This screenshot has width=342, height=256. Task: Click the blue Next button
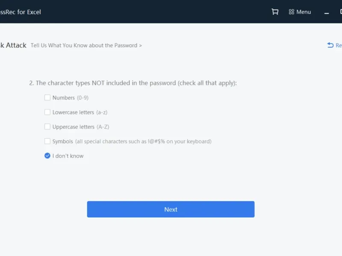pyautogui.click(x=171, y=209)
